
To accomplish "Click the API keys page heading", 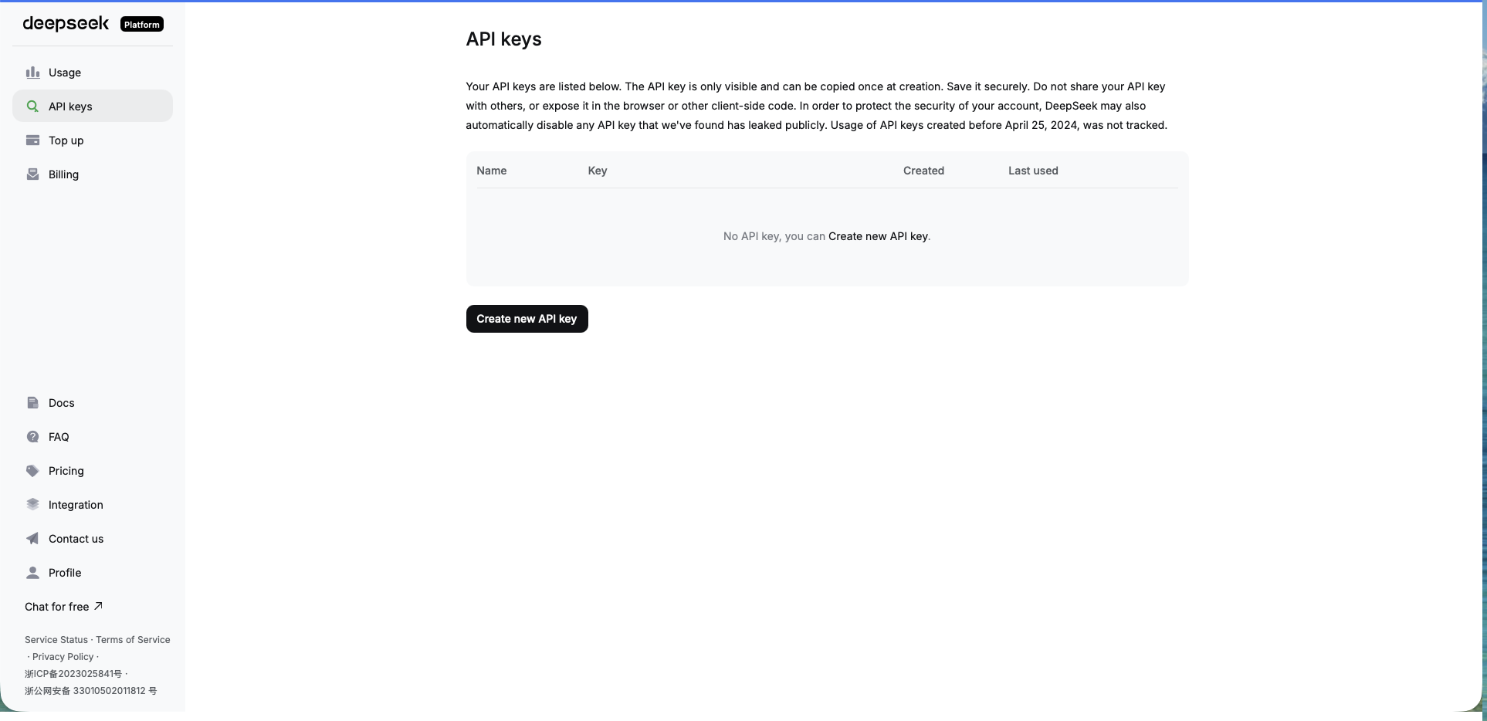I will [x=503, y=39].
